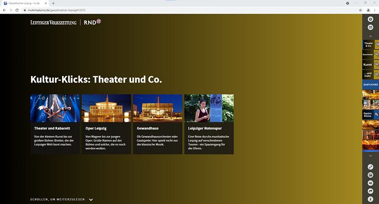Click the click-icon beside ... und mehr
Viewport: 379px width, 204px height.
376,74
